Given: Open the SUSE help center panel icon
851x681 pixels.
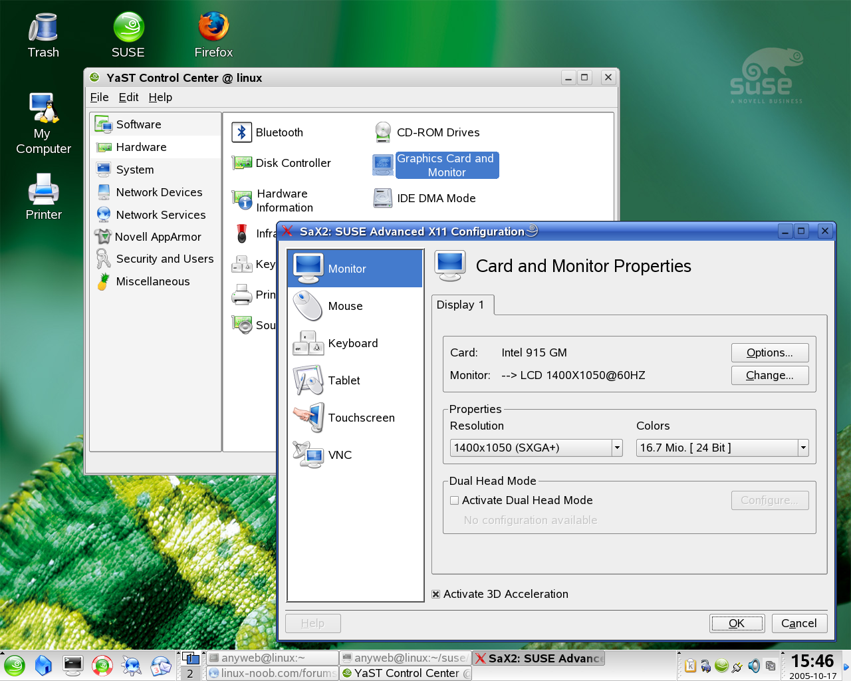Looking at the screenshot, I should coord(102,666).
